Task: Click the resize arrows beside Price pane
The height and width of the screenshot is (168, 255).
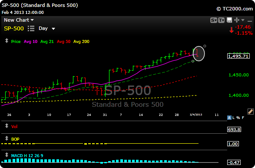Action: pos(7,41)
